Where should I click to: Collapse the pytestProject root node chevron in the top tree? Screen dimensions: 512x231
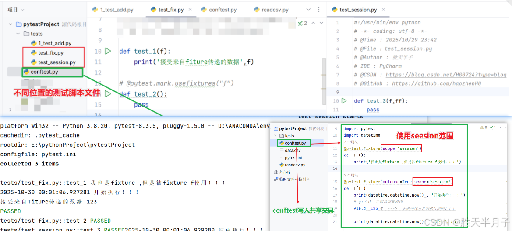11,24
